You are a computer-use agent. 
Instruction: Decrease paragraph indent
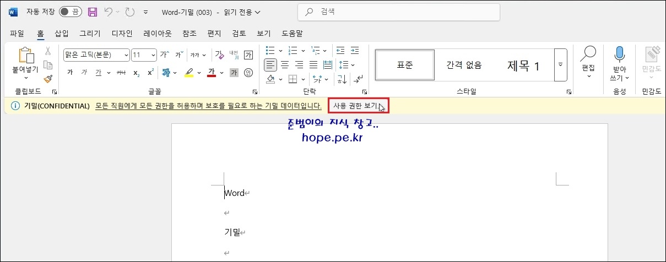coord(340,50)
